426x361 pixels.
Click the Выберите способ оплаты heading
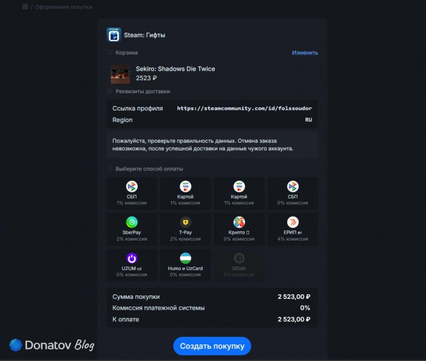pyautogui.click(x=149, y=169)
